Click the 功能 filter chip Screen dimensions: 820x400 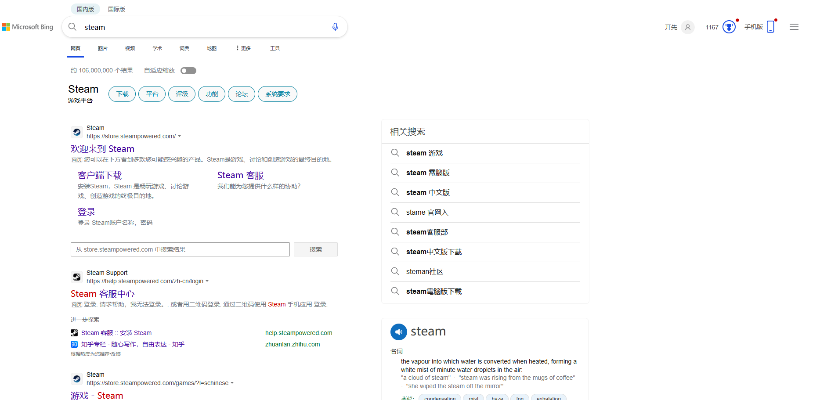212,94
